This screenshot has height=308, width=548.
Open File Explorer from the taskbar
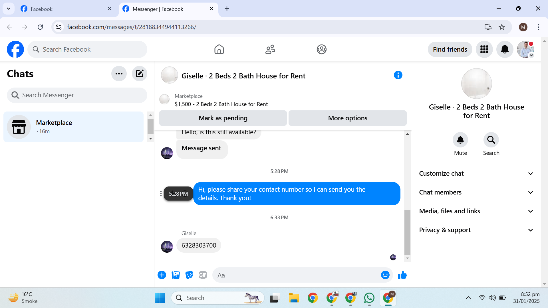[294, 298]
